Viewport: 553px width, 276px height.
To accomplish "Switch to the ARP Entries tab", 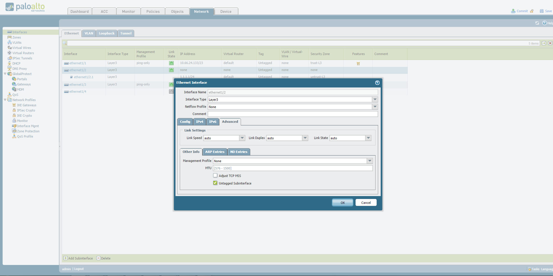I will [215, 152].
